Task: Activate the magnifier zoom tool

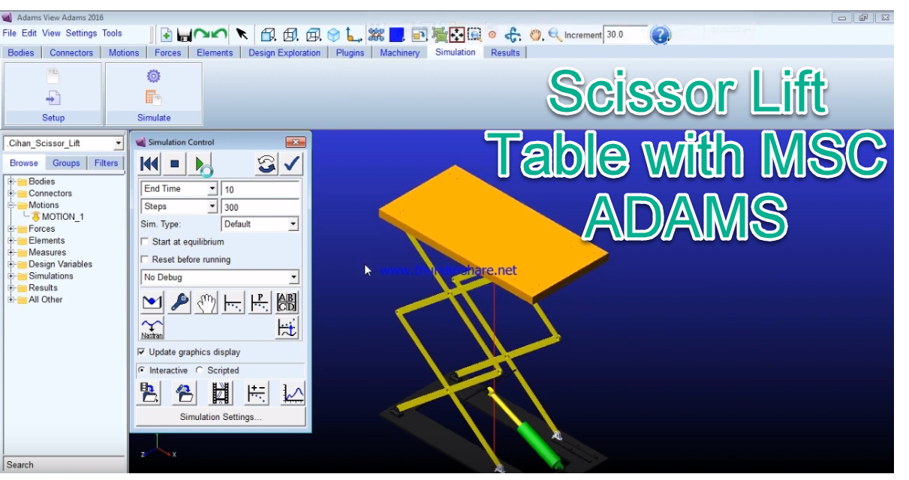Action: [x=555, y=34]
